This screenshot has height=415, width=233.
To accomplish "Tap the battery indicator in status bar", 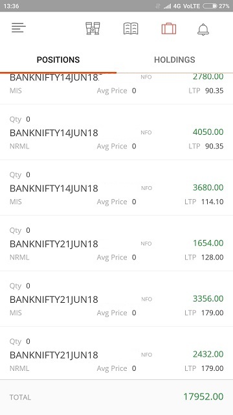I will point(210,6).
